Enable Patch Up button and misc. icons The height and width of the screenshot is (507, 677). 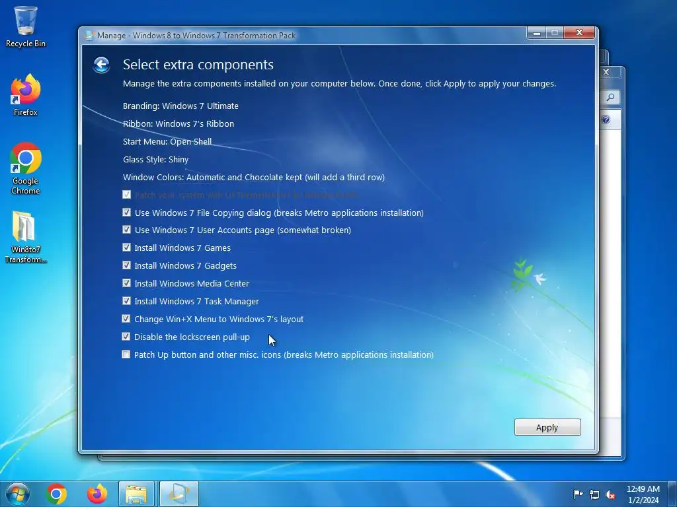[x=126, y=355]
